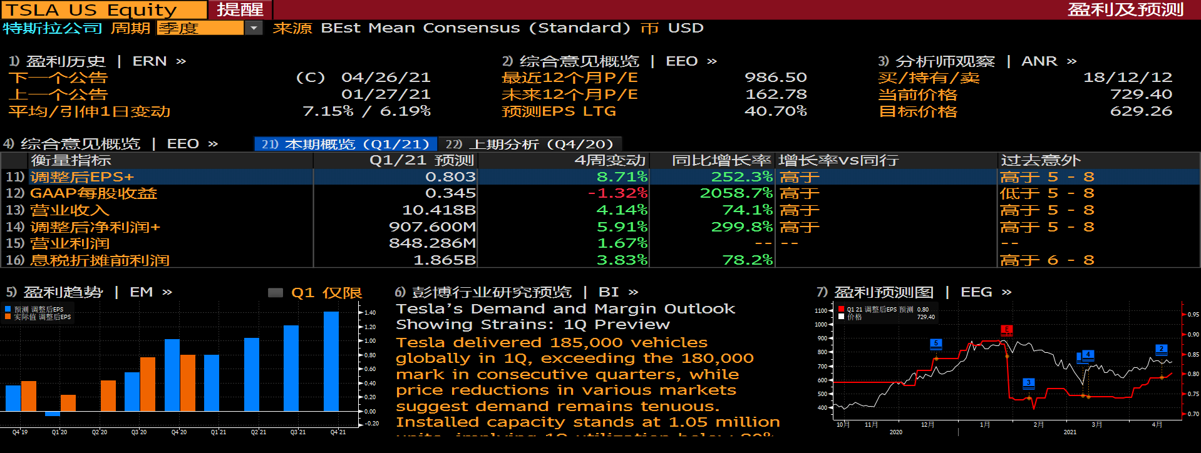
Task: Click the 4周变动 column header
Action: pyautogui.click(x=610, y=160)
